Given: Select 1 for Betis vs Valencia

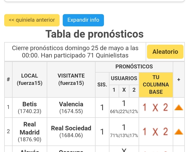Looking at the screenshot, I should click(145, 107).
